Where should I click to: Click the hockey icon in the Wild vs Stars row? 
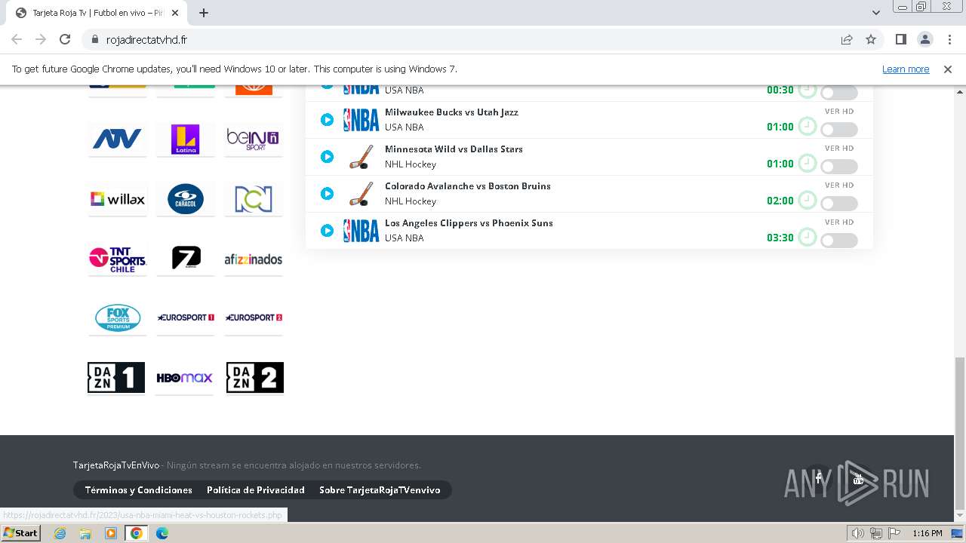click(361, 157)
